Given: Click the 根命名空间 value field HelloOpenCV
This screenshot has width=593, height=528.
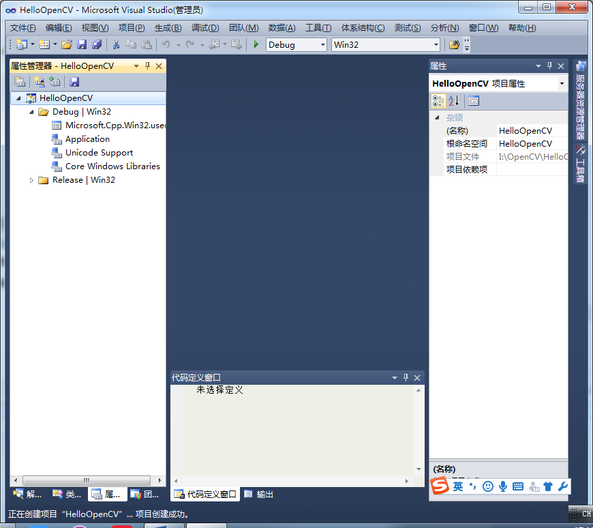Looking at the screenshot, I should point(532,144).
